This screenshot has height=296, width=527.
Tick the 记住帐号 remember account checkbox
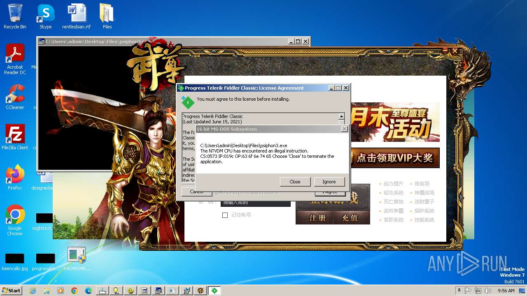click(225, 215)
